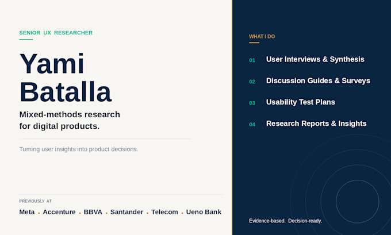Select the Accenture company name
Screen dimensions: 391x235
point(59,212)
